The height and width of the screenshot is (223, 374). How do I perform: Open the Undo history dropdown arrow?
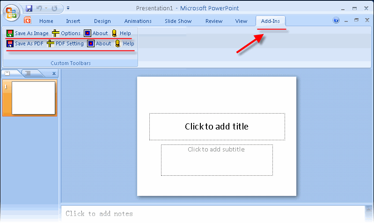coord(46,8)
